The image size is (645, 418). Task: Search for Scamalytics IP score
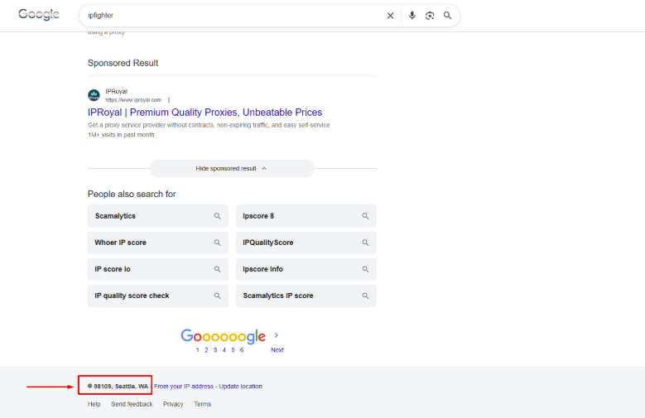(x=306, y=295)
